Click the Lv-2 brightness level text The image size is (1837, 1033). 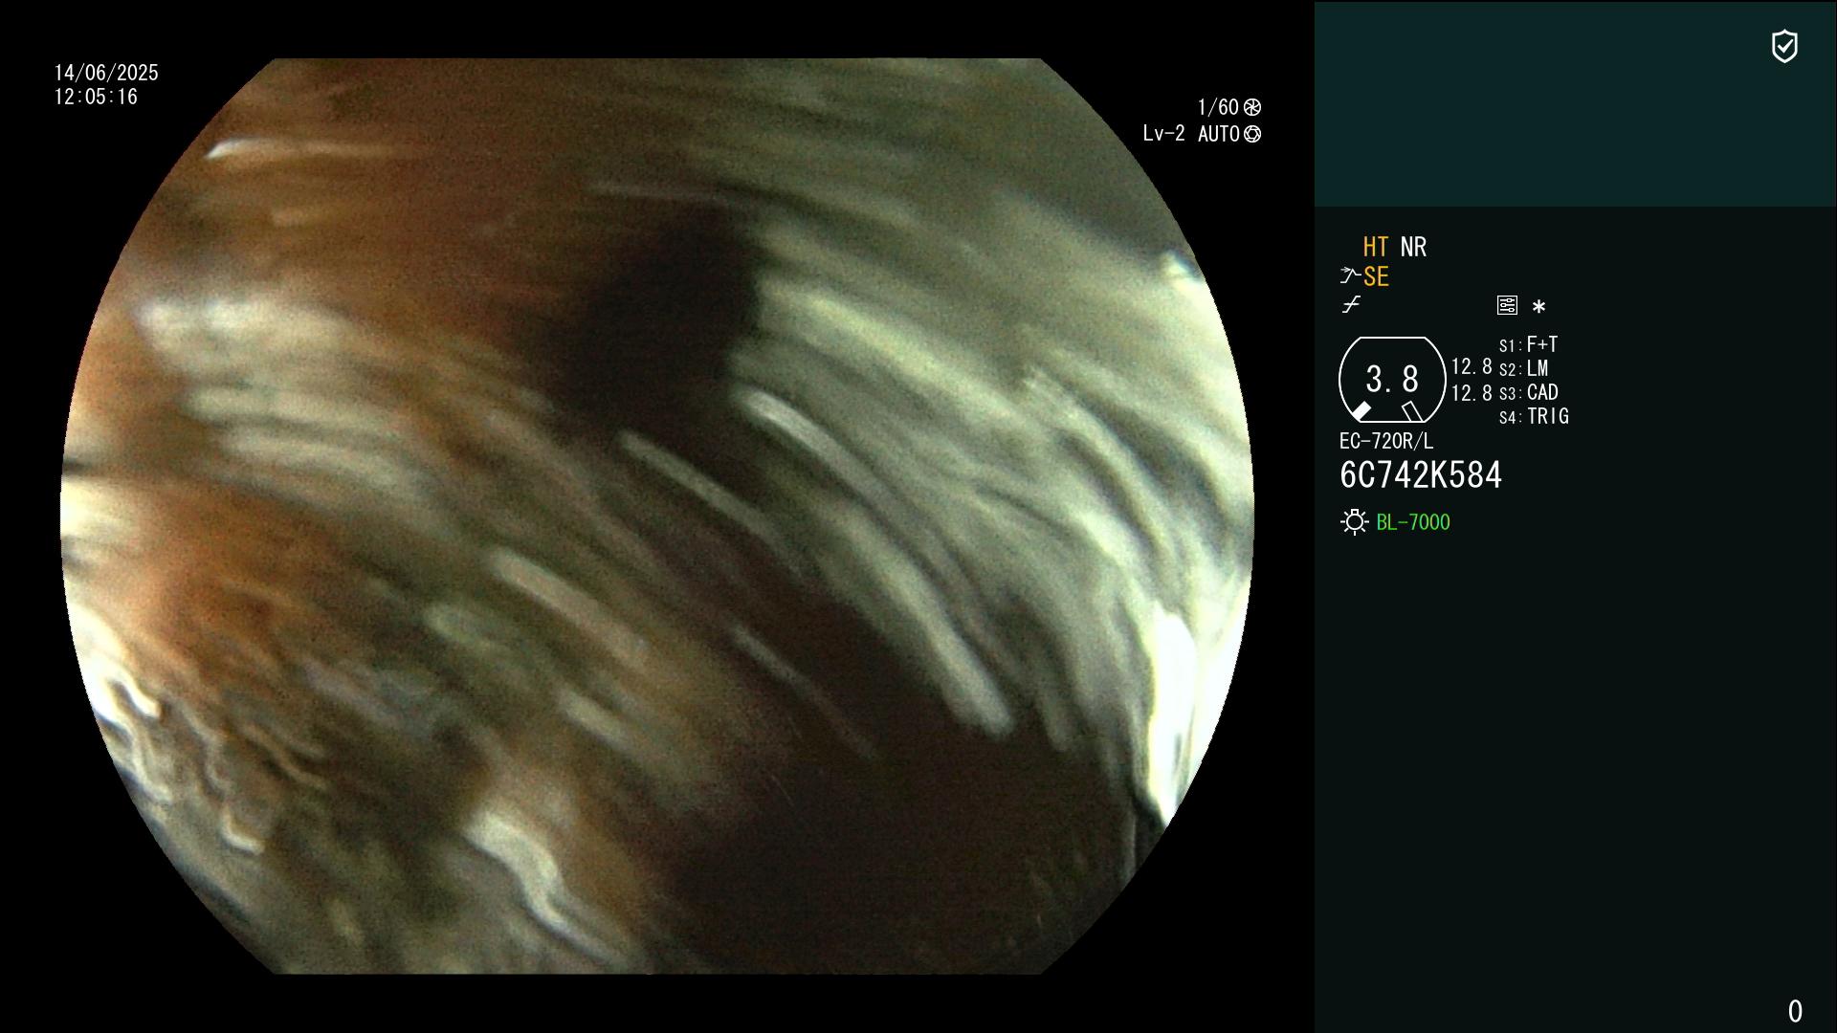(1163, 134)
